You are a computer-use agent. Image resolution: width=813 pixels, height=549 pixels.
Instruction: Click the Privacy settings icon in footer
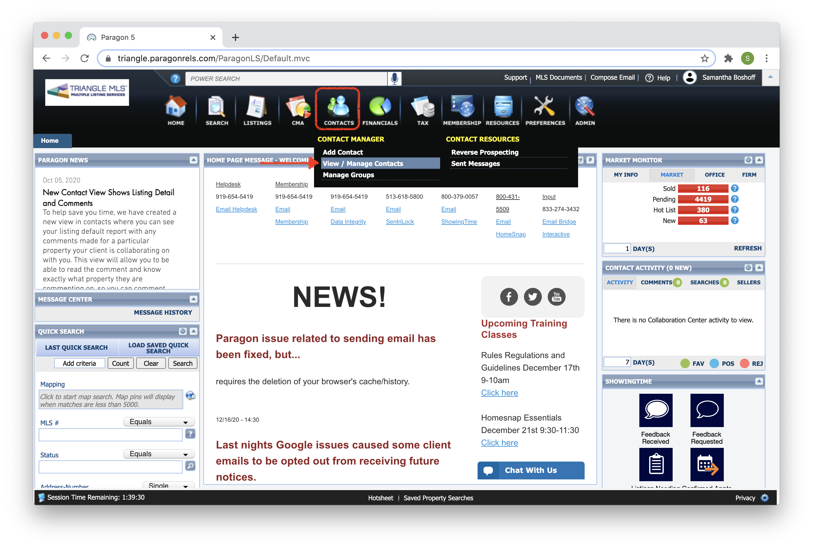point(764,498)
